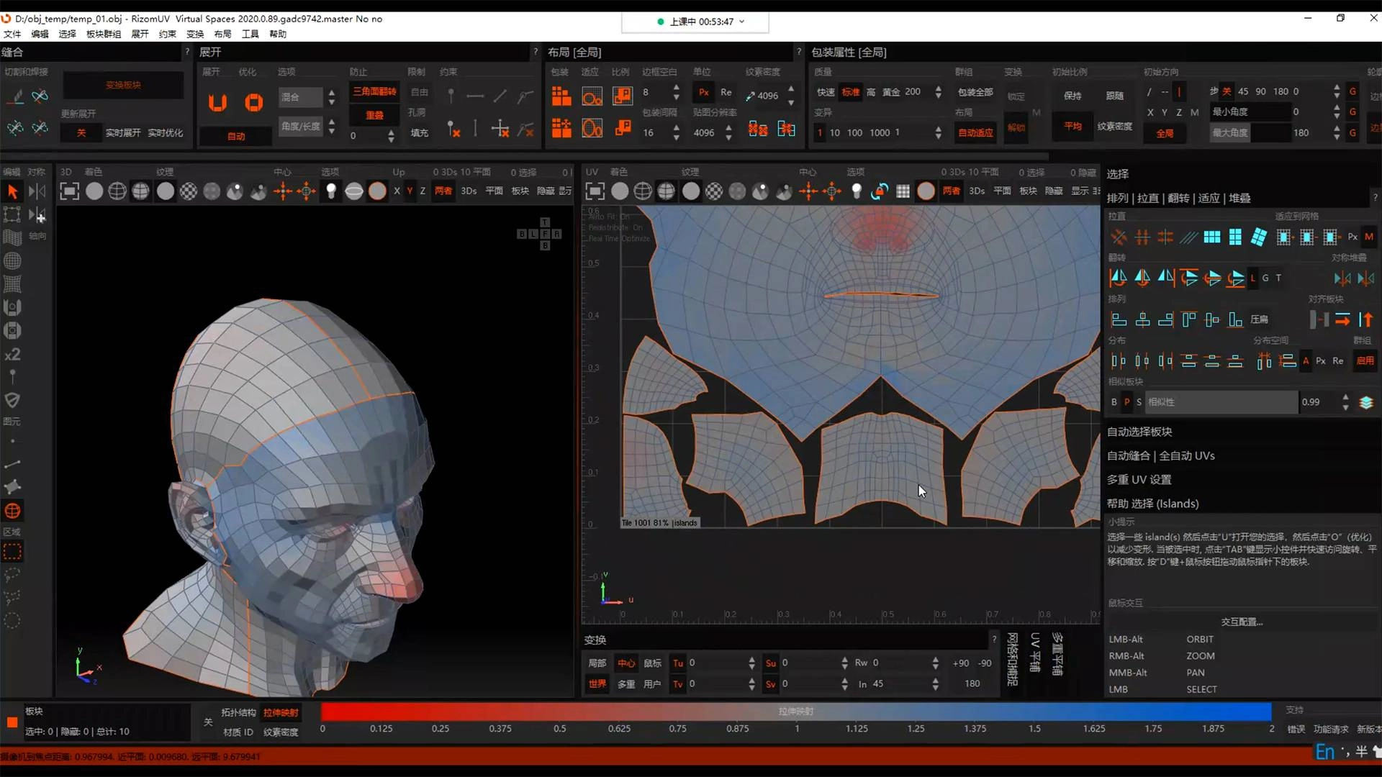Open the 角度/长度 dropdown
The width and height of the screenshot is (1382, 777).
click(x=301, y=127)
